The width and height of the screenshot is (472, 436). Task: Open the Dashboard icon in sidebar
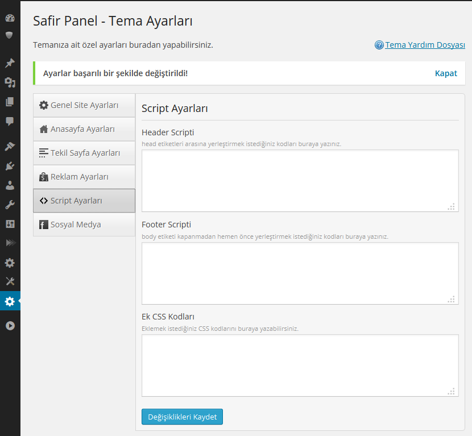(10, 18)
